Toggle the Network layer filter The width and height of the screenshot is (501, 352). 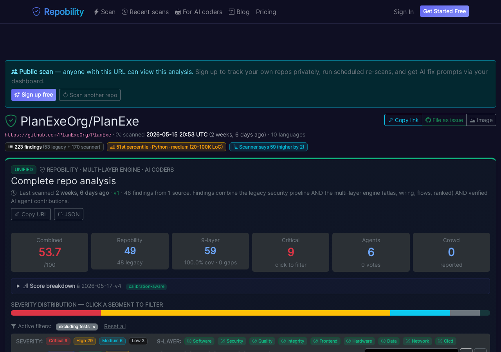(417, 341)
